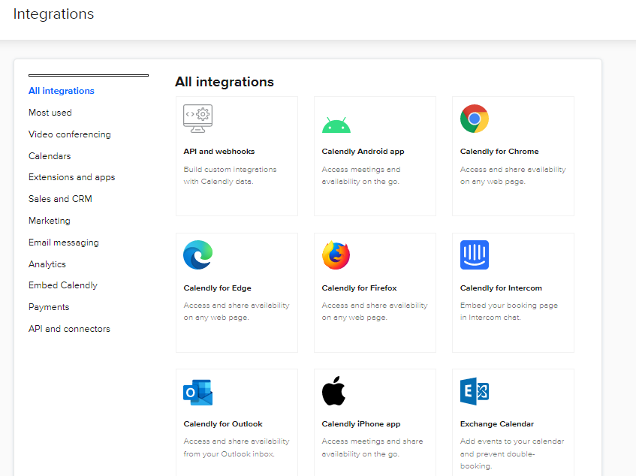Click the Microsoft Edge logo icon
636x476 pixels.
[198, 255]
